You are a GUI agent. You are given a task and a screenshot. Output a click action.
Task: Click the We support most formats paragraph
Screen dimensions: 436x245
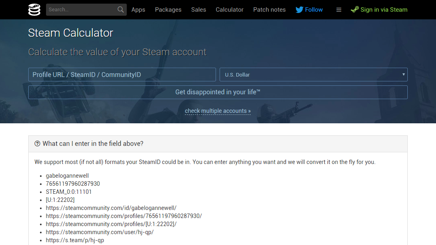[205, 162]
